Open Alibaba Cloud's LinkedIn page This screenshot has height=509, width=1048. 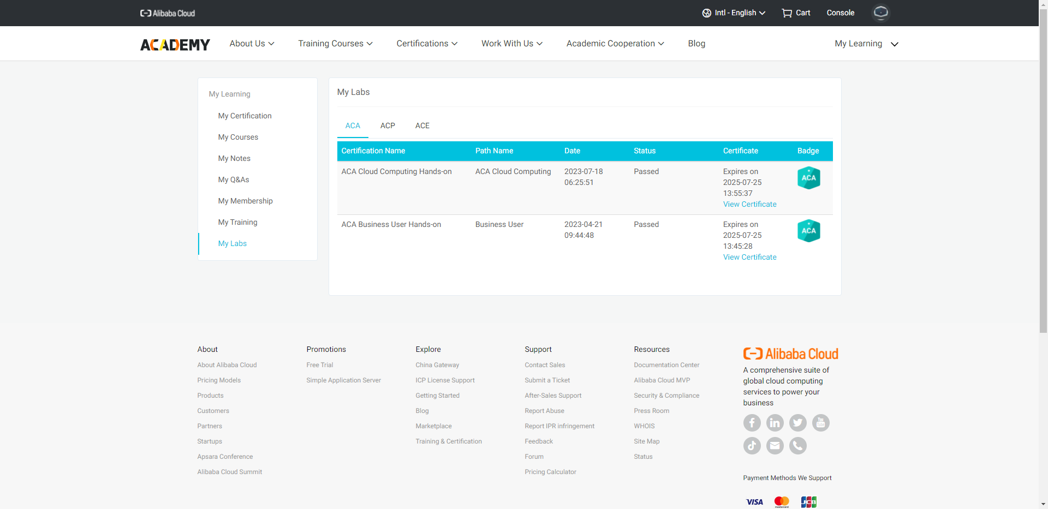[775, 423]
